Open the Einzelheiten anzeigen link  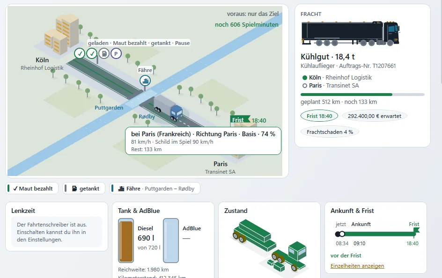click(x=357, y=266)
